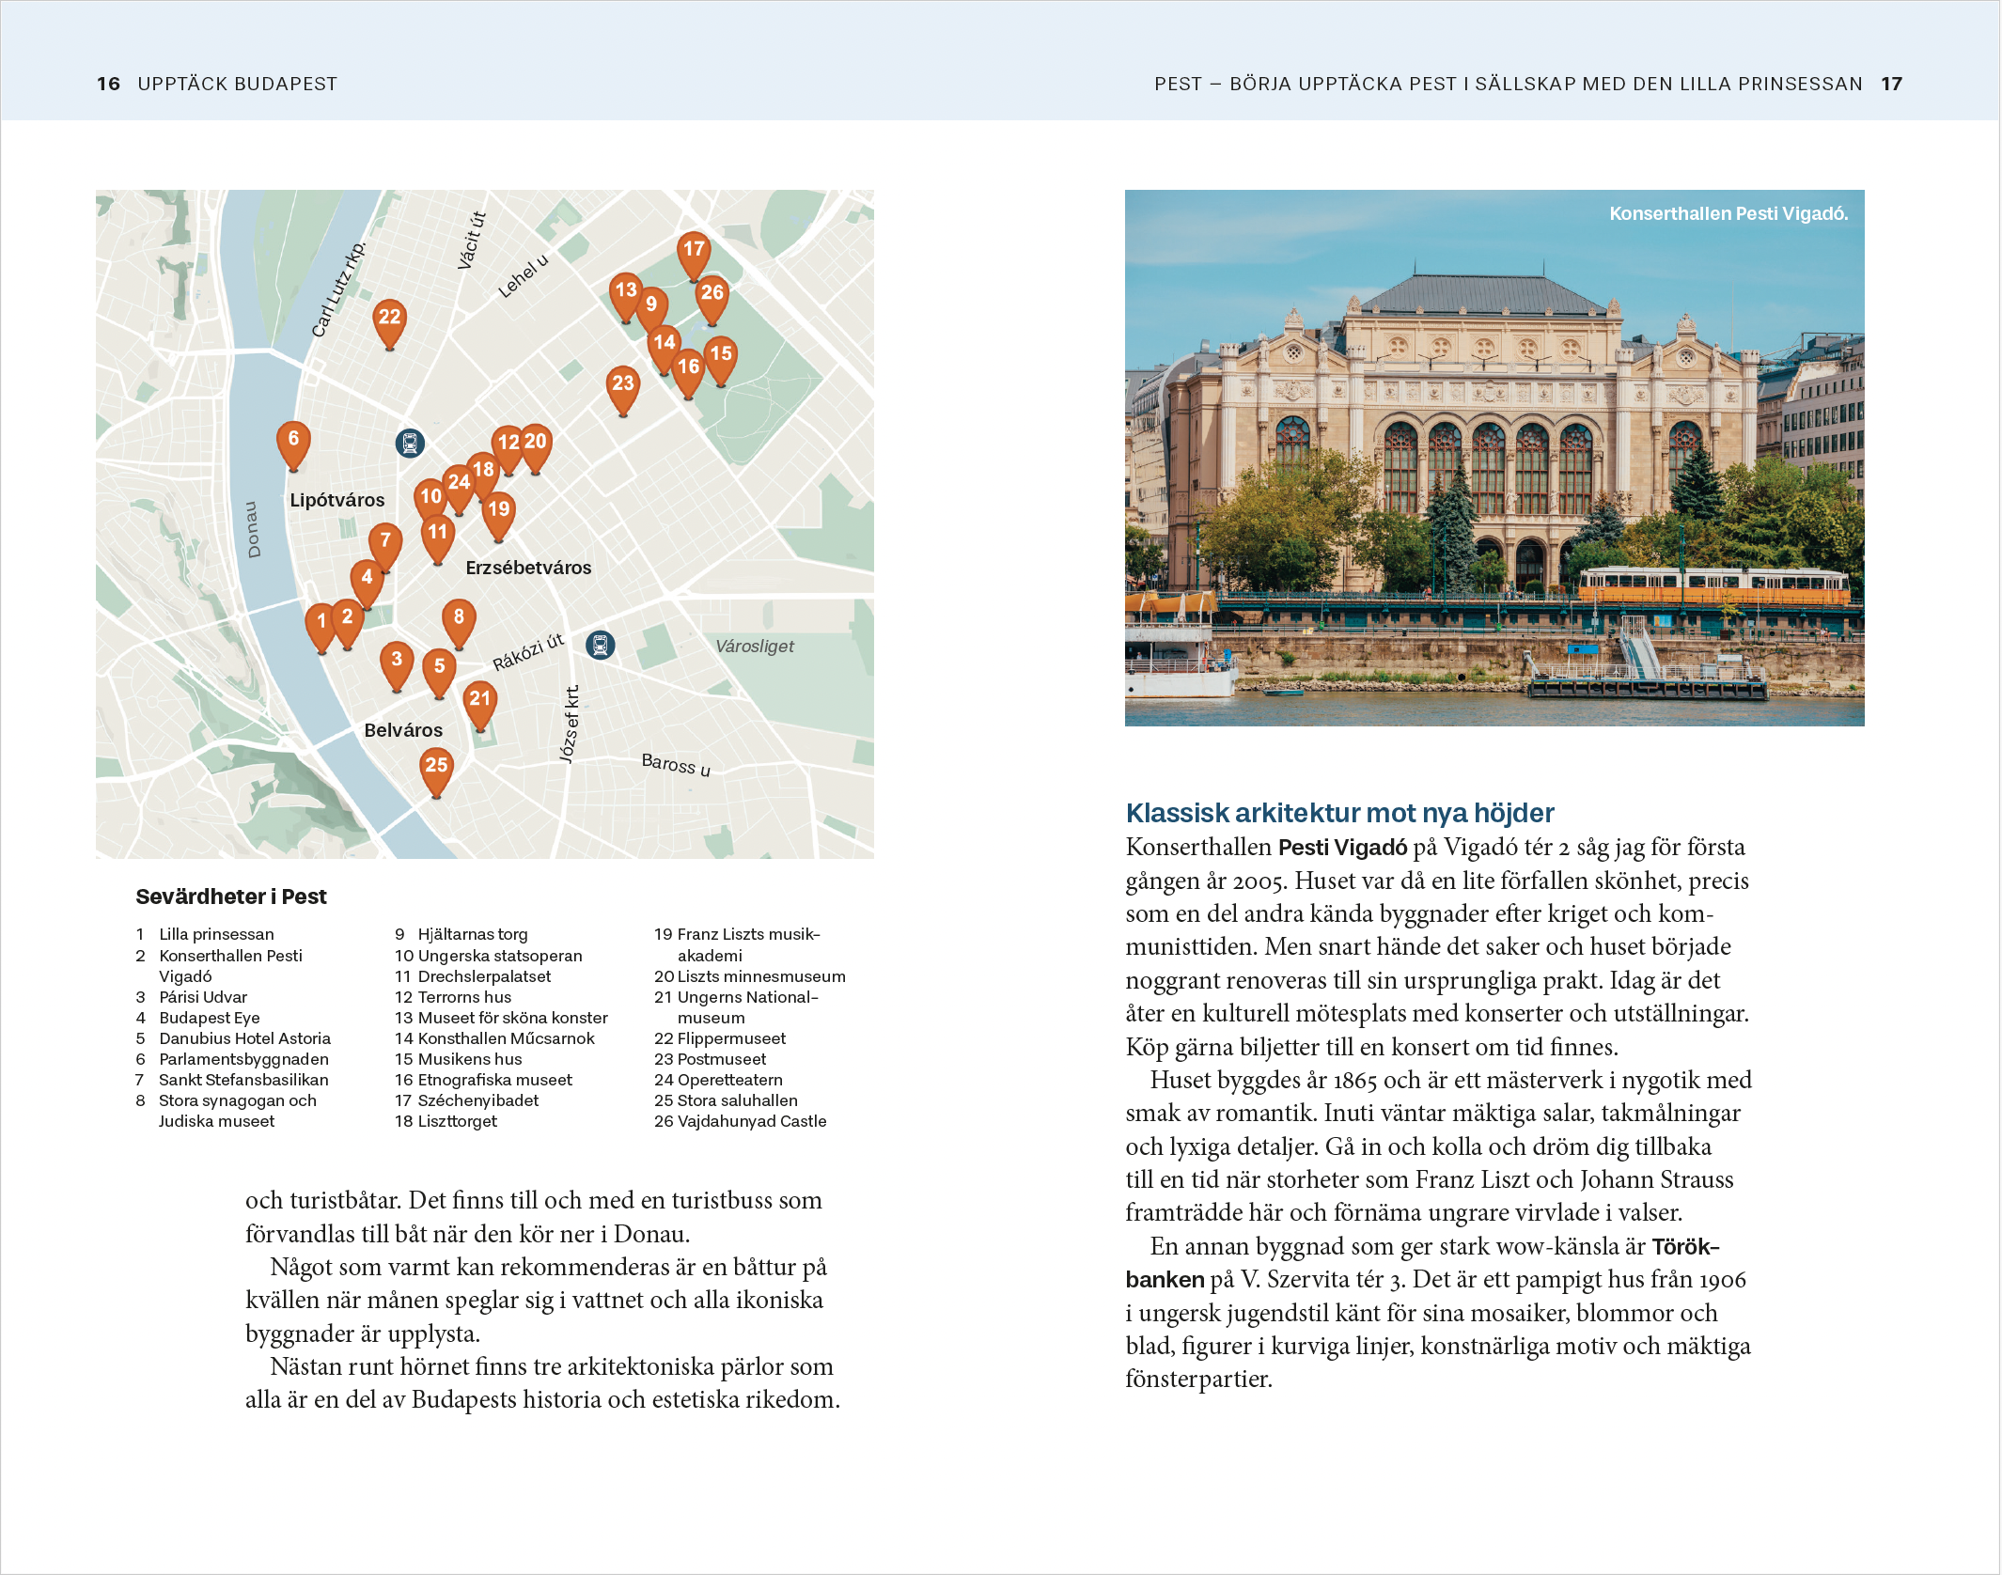
Task: Select map pin number 21
Action: (x=480, y=700)
